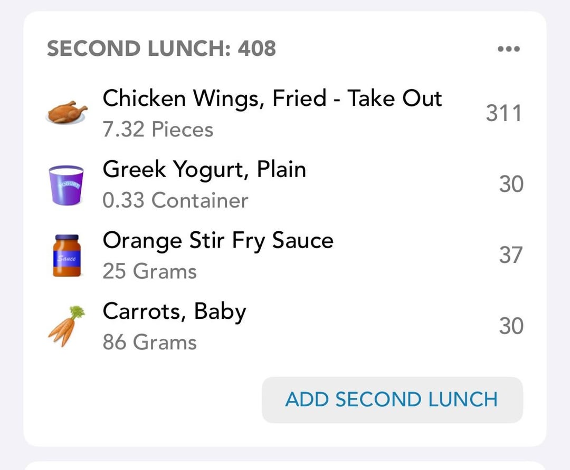Tap the baby carrots icon

[x=66, y=326]
